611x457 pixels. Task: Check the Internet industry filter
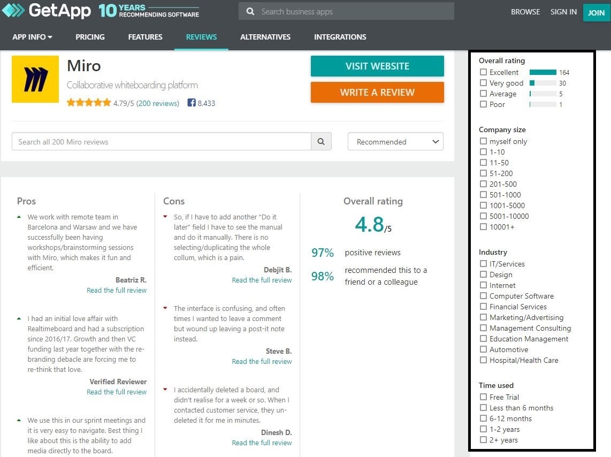(483, 285)
